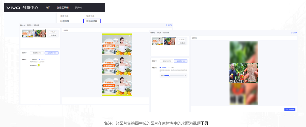Click the blue generate and upload button

tap(290, 109)
